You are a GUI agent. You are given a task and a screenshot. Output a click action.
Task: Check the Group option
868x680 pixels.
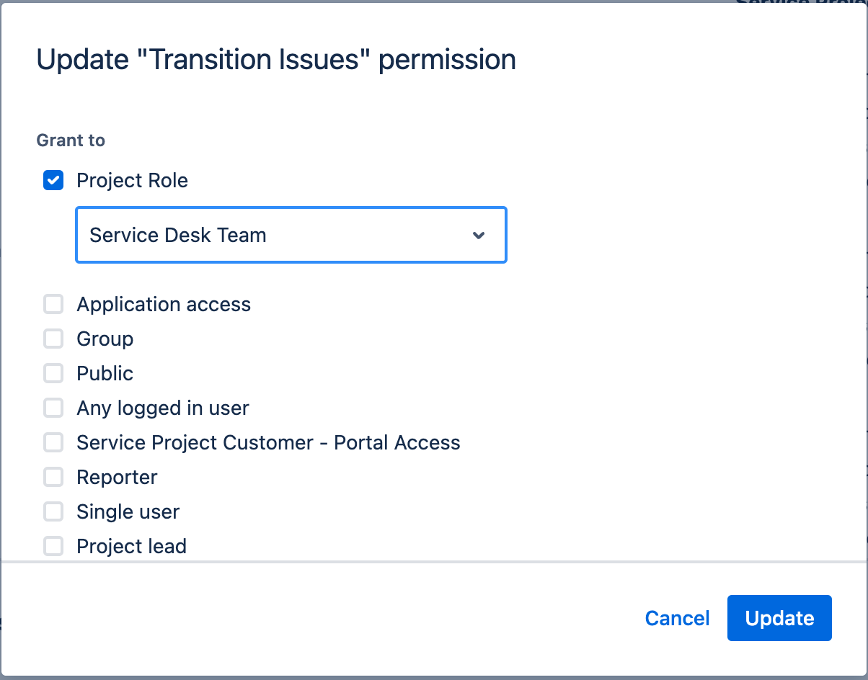coord(53,339)
